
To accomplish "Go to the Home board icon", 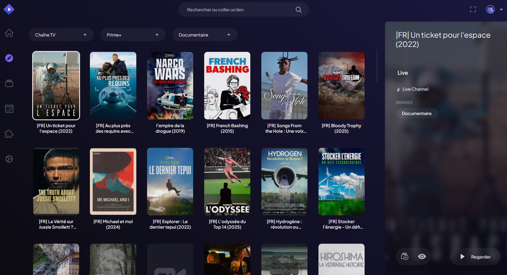I will pyautogui.click(x=9, y=33).
